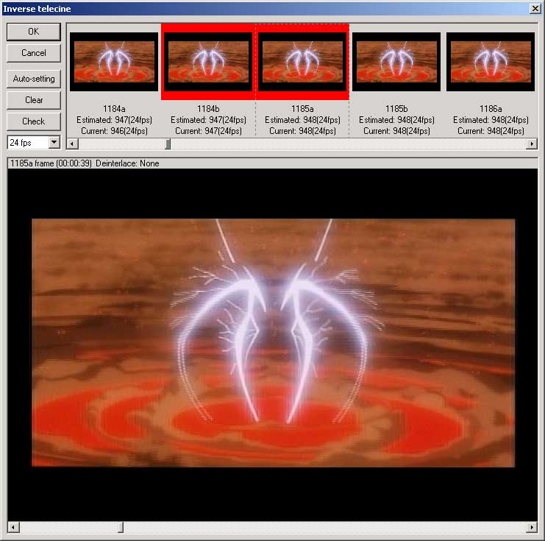Select the 1184a frame thumbnail
The height and width of the screenshot is (541, 545).
point(114,62)
